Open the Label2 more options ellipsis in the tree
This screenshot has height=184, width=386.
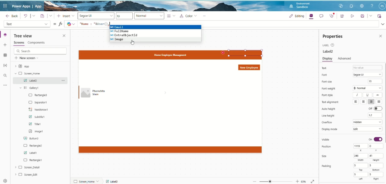[63, 80]
